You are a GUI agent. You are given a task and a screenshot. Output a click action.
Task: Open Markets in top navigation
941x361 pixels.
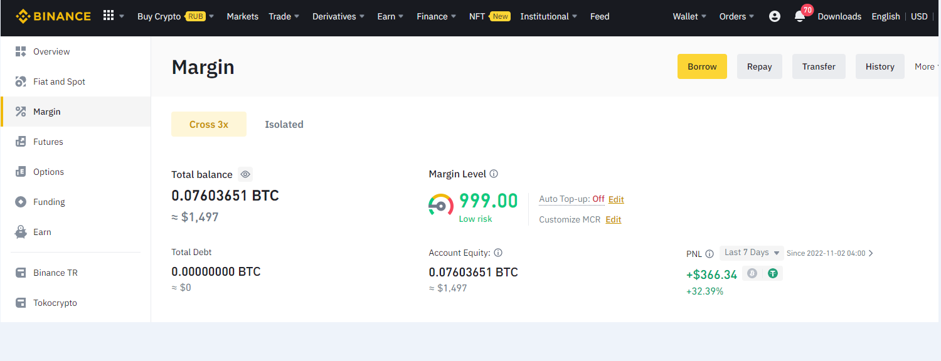point(242,16)
